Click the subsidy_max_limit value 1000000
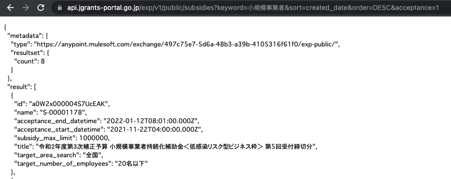 click(94, 138)
